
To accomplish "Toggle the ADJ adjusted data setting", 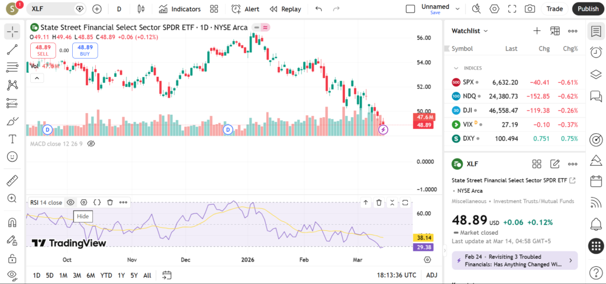I will (432, 275).
